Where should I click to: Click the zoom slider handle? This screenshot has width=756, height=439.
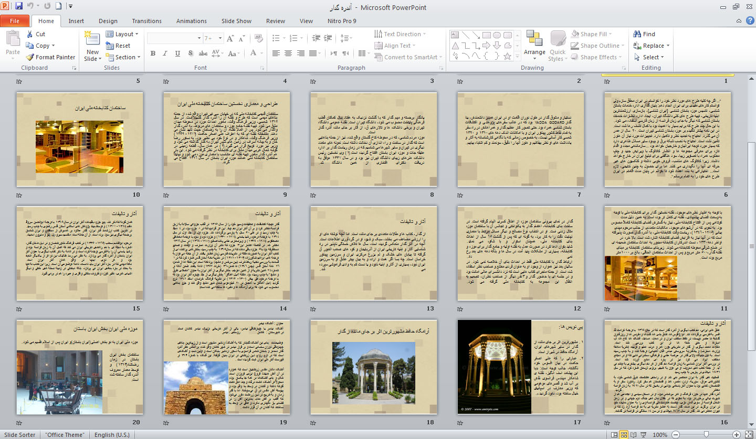[x=707, y=435]
